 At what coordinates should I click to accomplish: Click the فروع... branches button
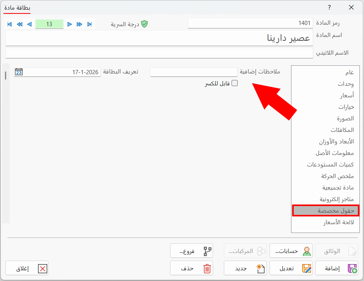192,251
